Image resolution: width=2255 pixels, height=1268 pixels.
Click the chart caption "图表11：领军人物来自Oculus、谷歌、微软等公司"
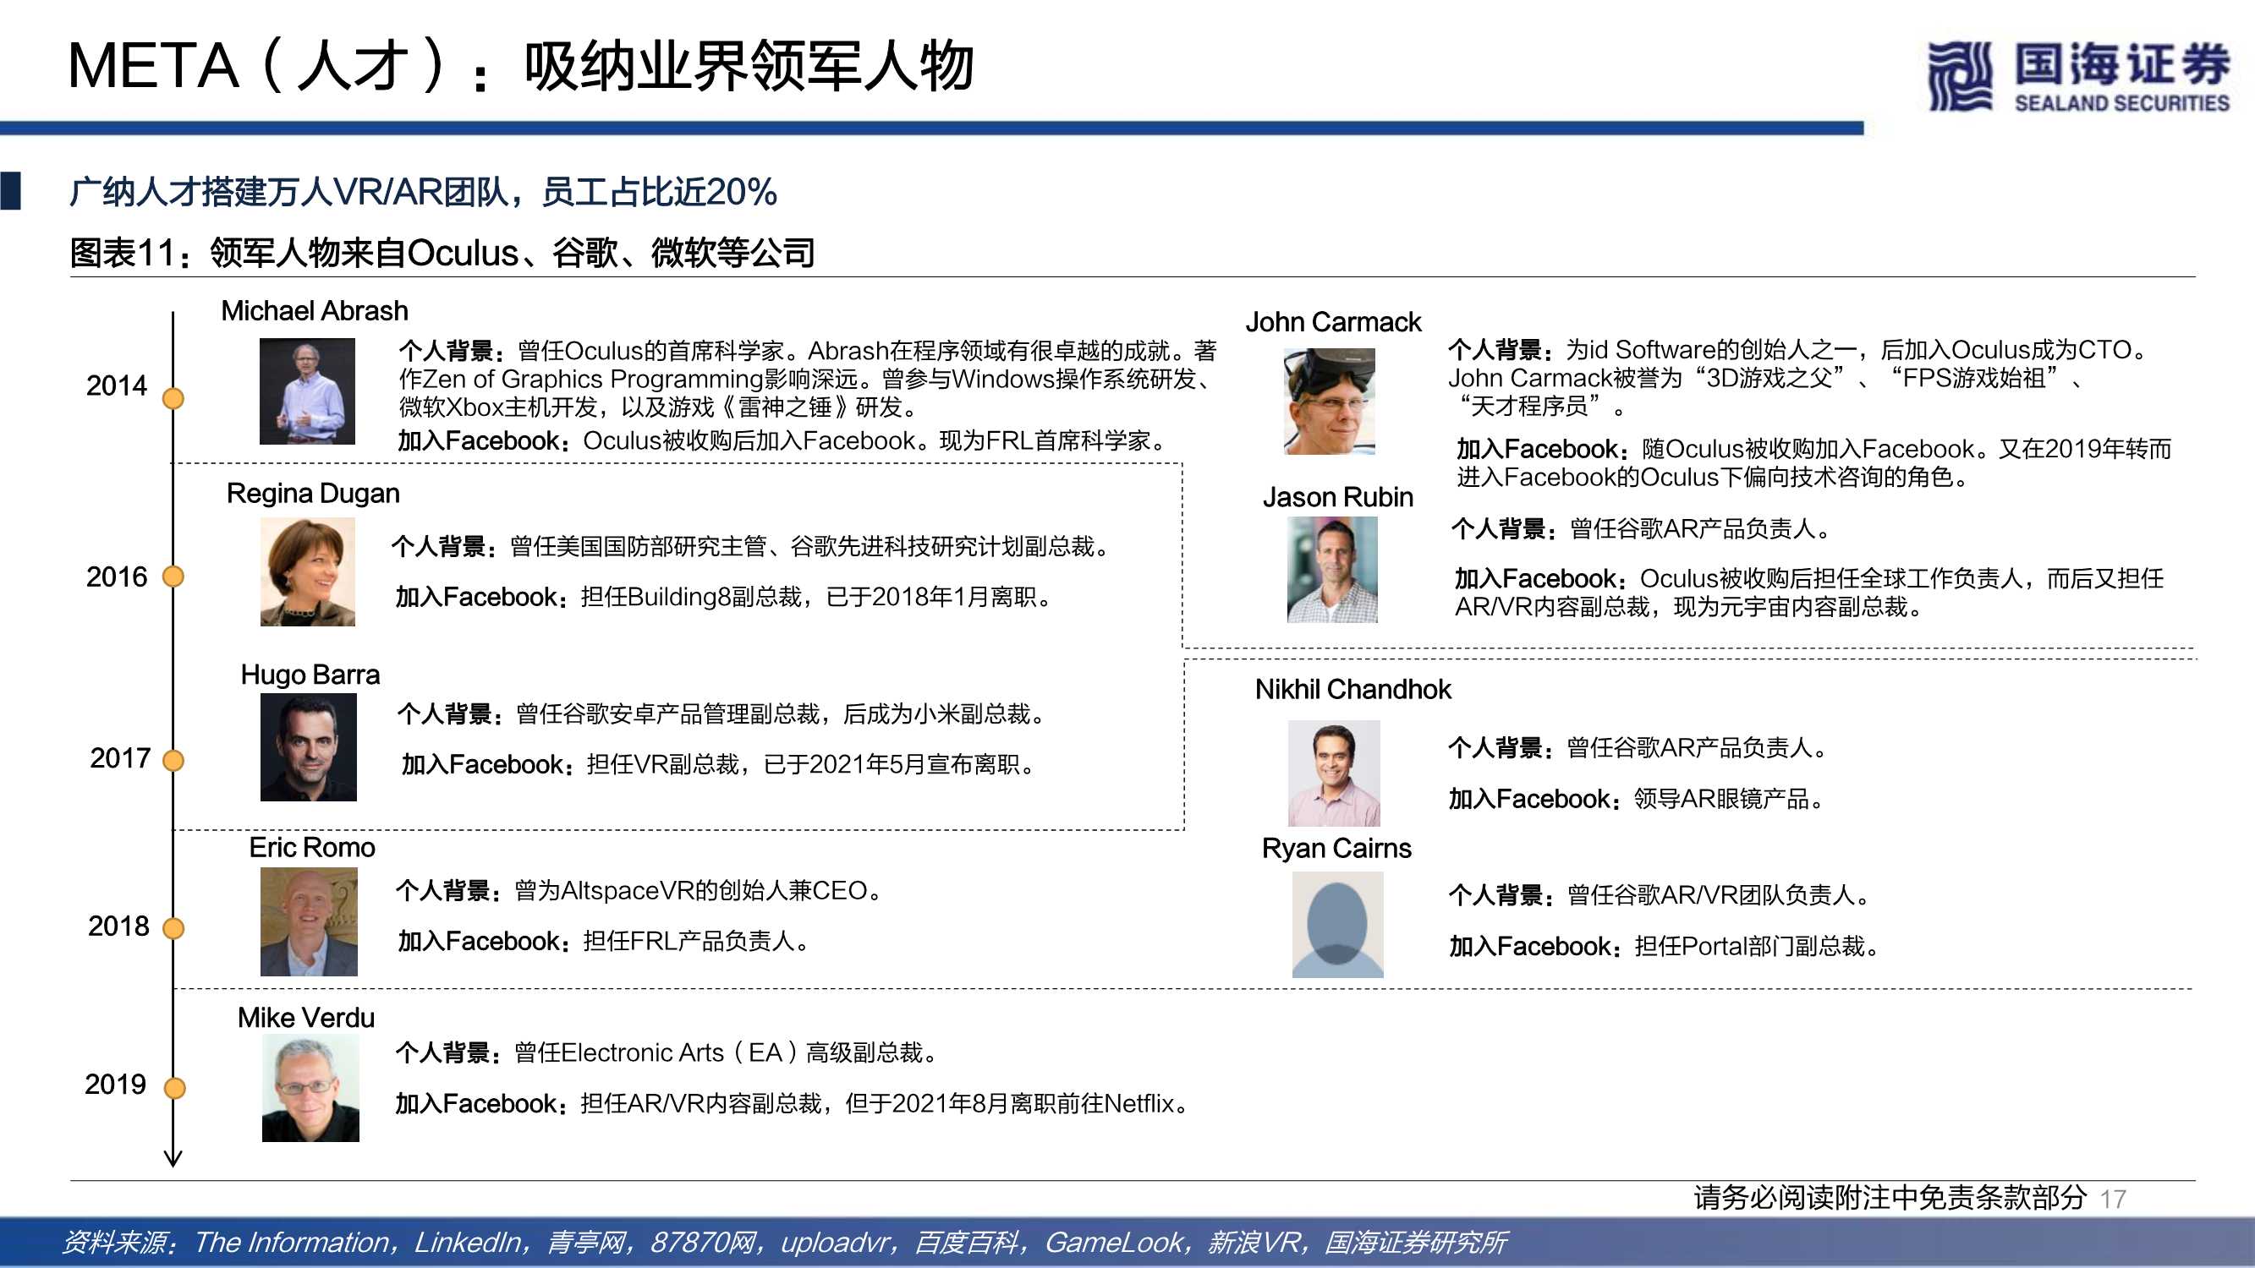[442, 253]
